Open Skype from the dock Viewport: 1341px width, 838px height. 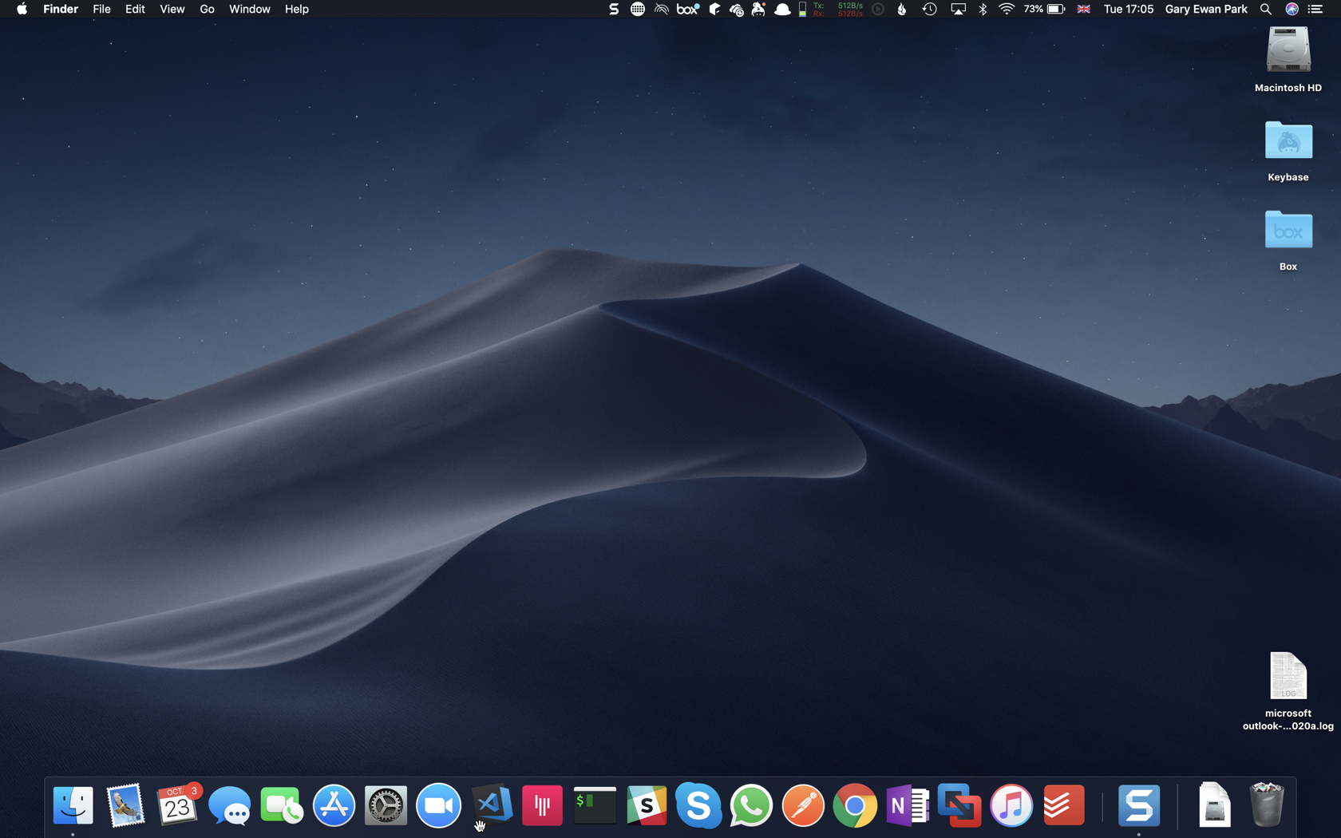coord(698,806)
